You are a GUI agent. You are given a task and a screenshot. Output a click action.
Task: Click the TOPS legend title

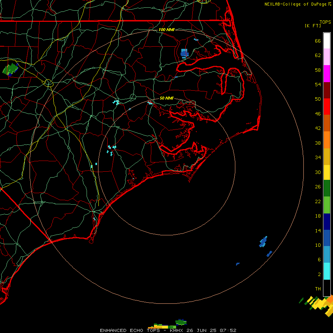coord(325,22)
